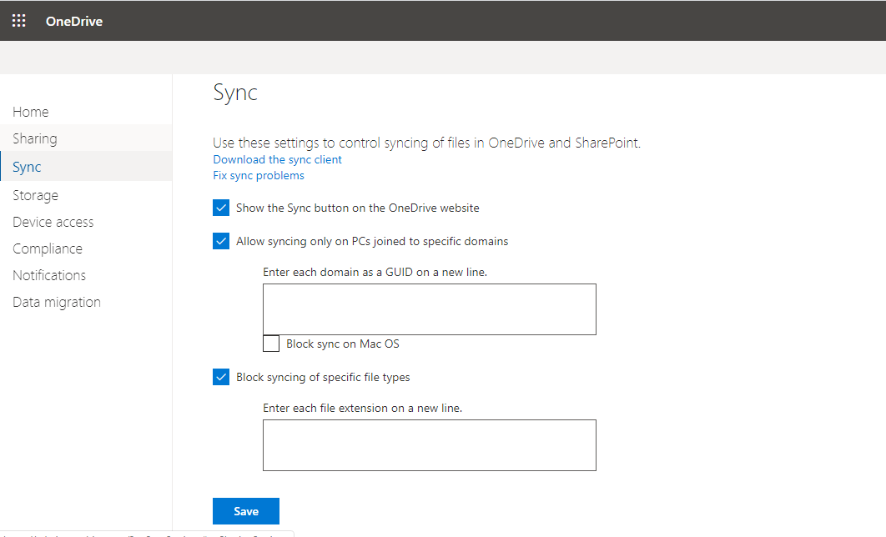Screen dimensions: 886x537
Task: Focus the file extension text box
Action: tap(430, 445)
